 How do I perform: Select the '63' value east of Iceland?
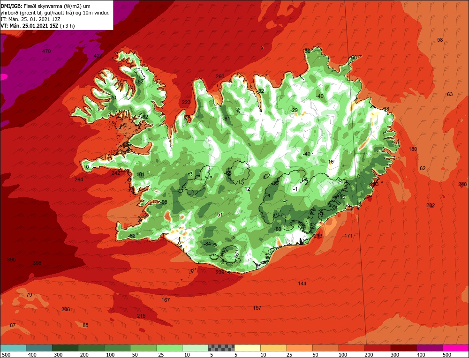[x=450, y=94]
